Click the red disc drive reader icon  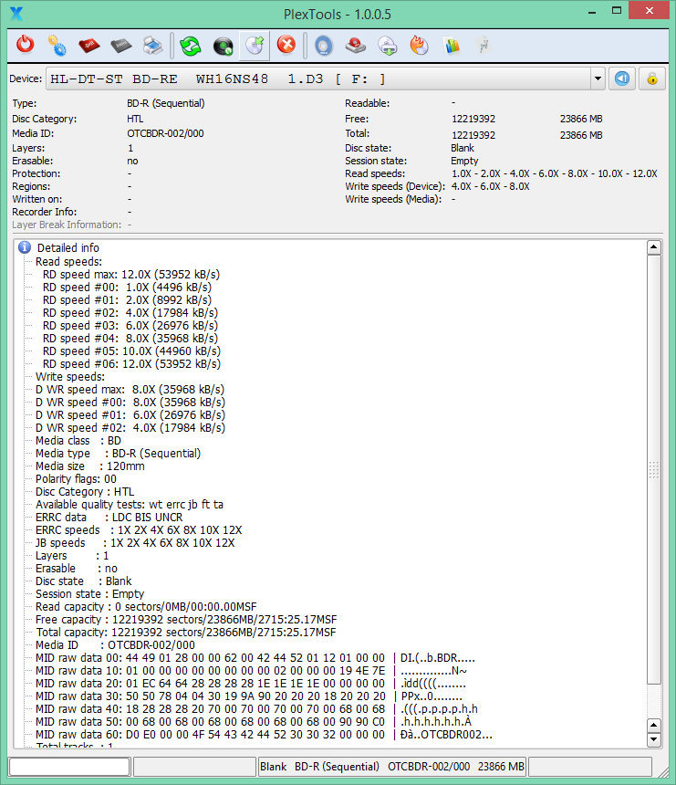tap(356, 46)
